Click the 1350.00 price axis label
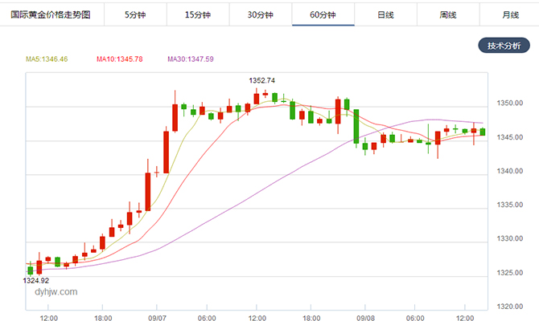 511,104
